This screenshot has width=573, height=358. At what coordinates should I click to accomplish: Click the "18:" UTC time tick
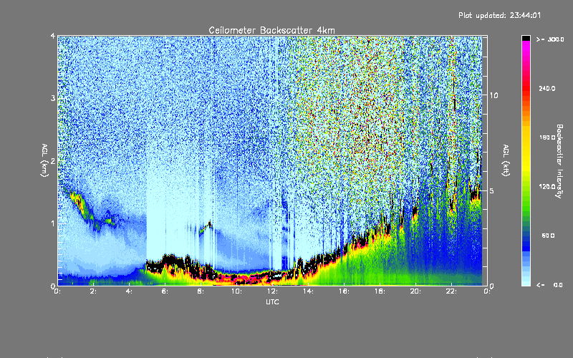pos(380,291)
